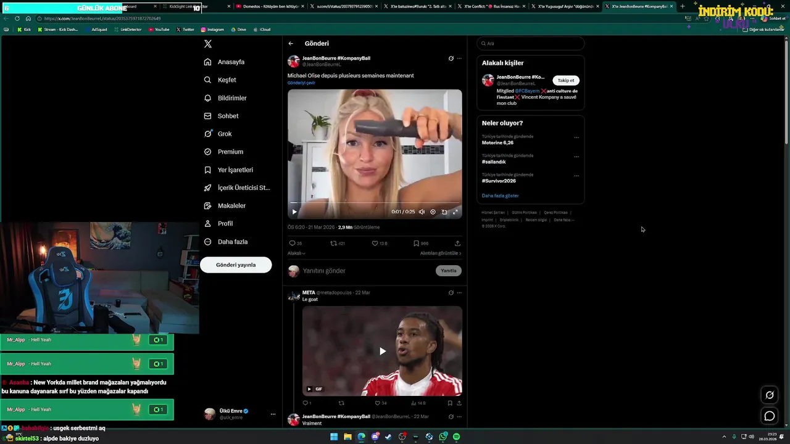Open floating chat messages button
This screenshot has width=790, height=444.
(770, 416)
